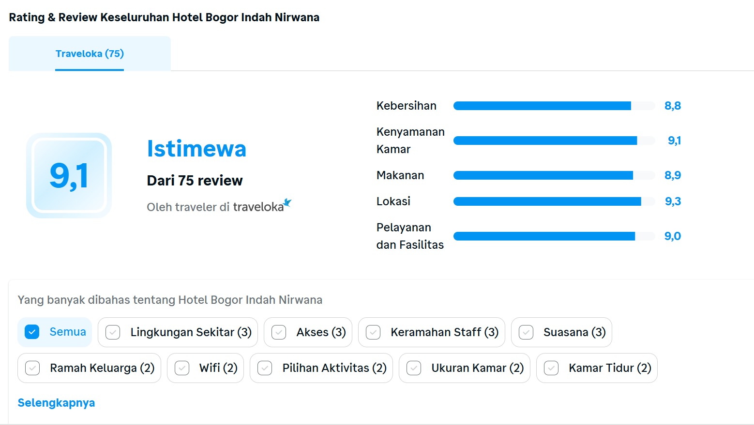Image resolution: width=754 pixels, height=425 pixels.
Task: Open the Traveloka (75) reviews tab
Action: coord(90,54)
